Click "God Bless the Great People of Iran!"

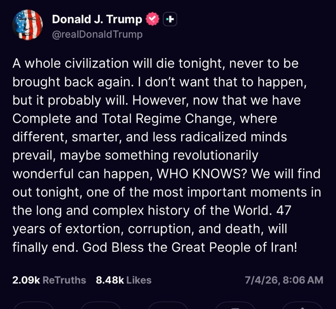190,247
